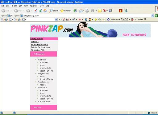Click the Print icon in toolbar
The image size is (158, 115).
(x=87, y=11)
